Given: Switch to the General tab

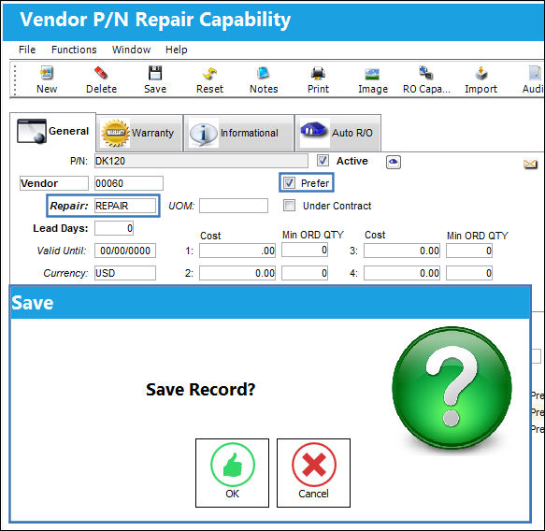Looking at the screenshot, I should (x=53, y=132).
